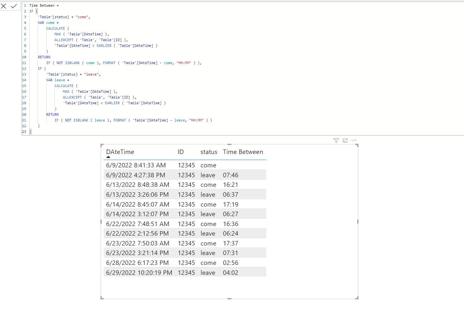Click status 'come' in the 6/28/2022 row

(x=208, y=263)
